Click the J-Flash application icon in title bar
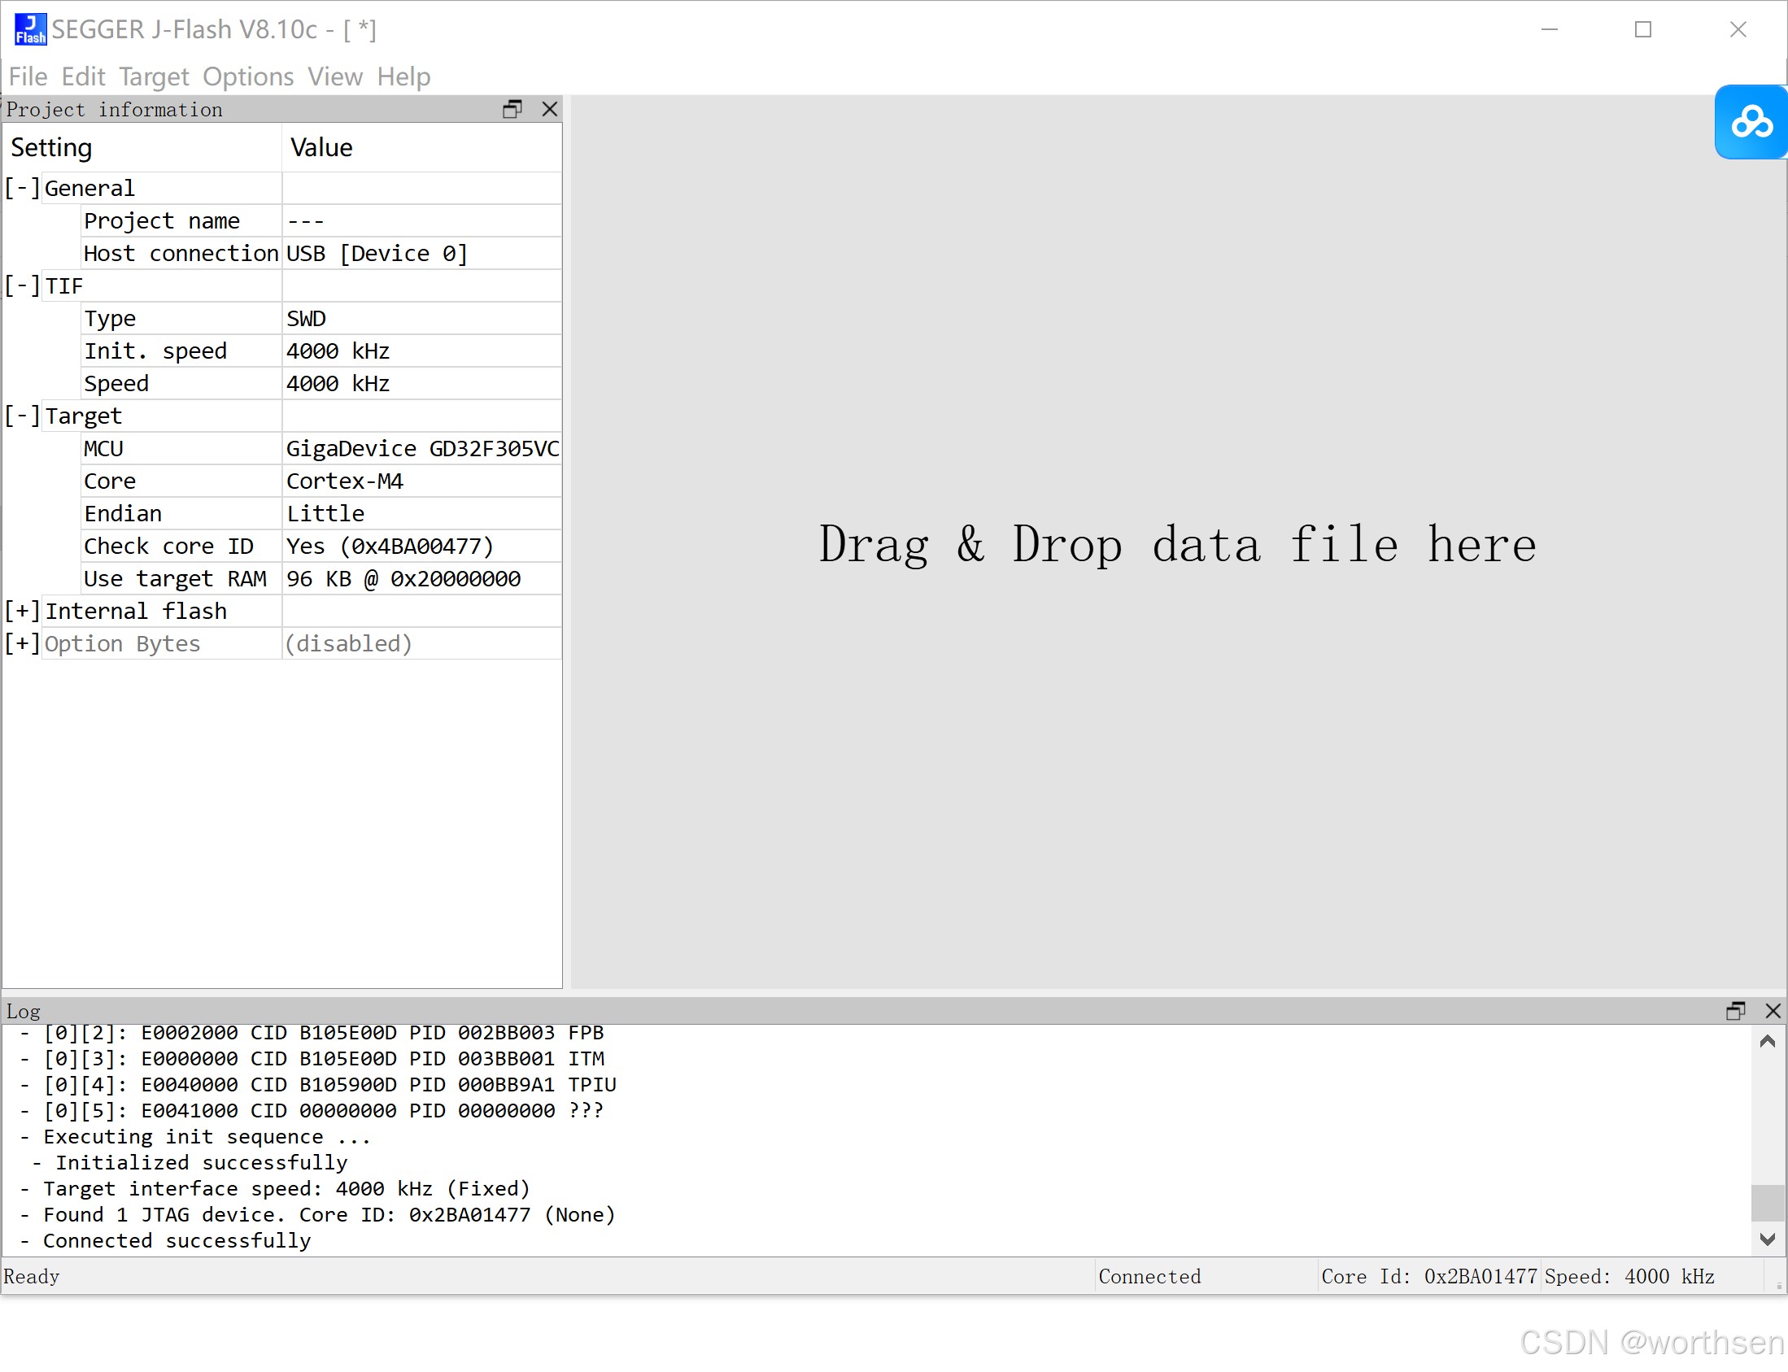 [x=30, y=29]
